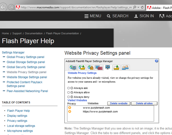Click the page refresh icon
The height and width of the screenshot is (135, 172).
click(142, 7)
